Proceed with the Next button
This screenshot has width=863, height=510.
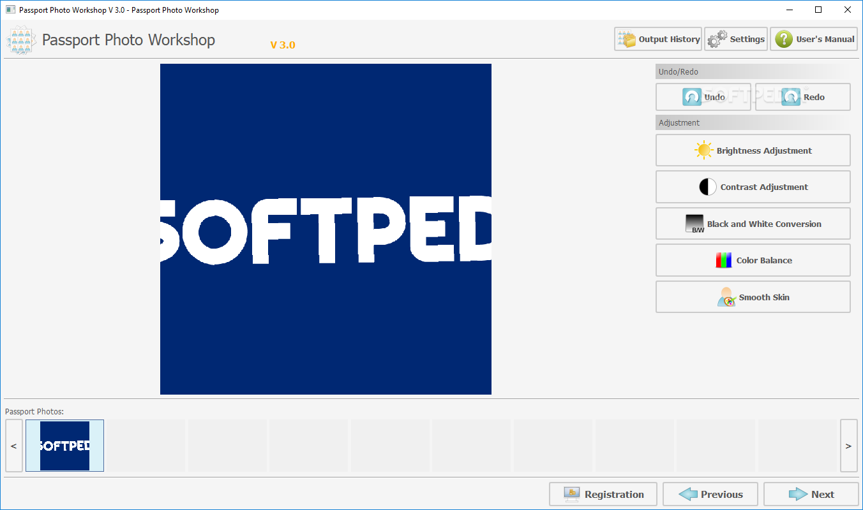click(811, 494)
